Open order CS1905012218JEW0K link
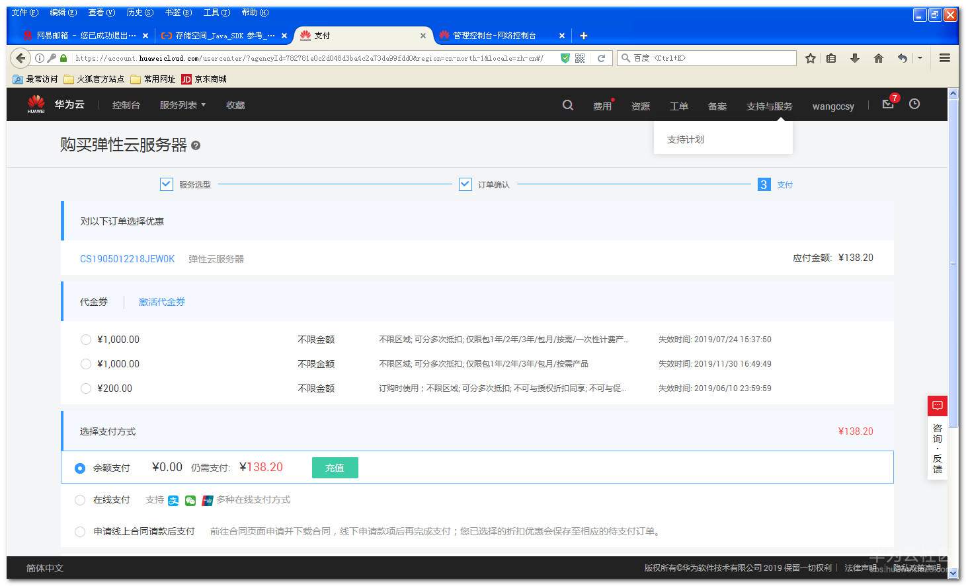 (x=128, y=259)
